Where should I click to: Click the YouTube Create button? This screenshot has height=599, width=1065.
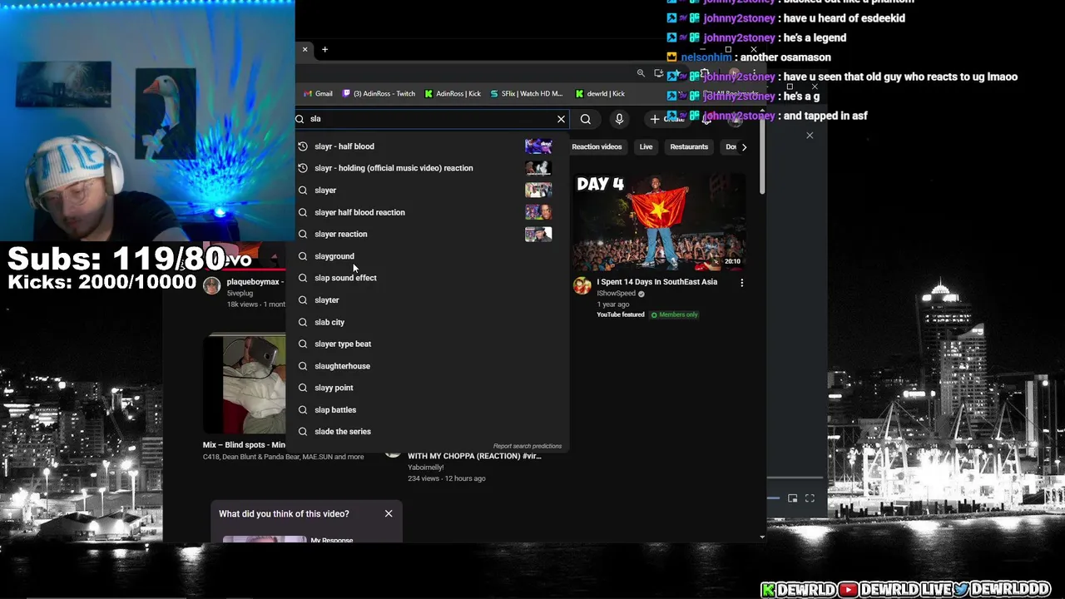[x=669, y=119]
